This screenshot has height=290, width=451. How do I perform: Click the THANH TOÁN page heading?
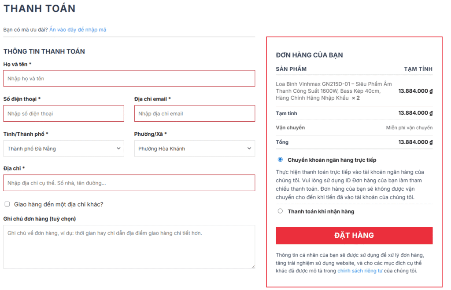[40, 8]
